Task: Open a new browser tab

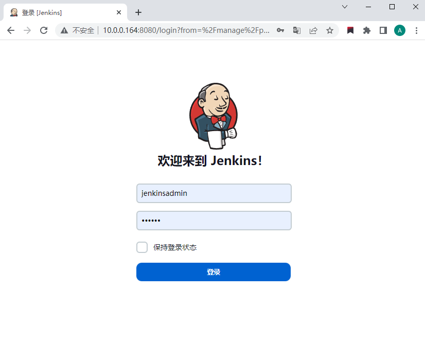Action: point(138,12)
